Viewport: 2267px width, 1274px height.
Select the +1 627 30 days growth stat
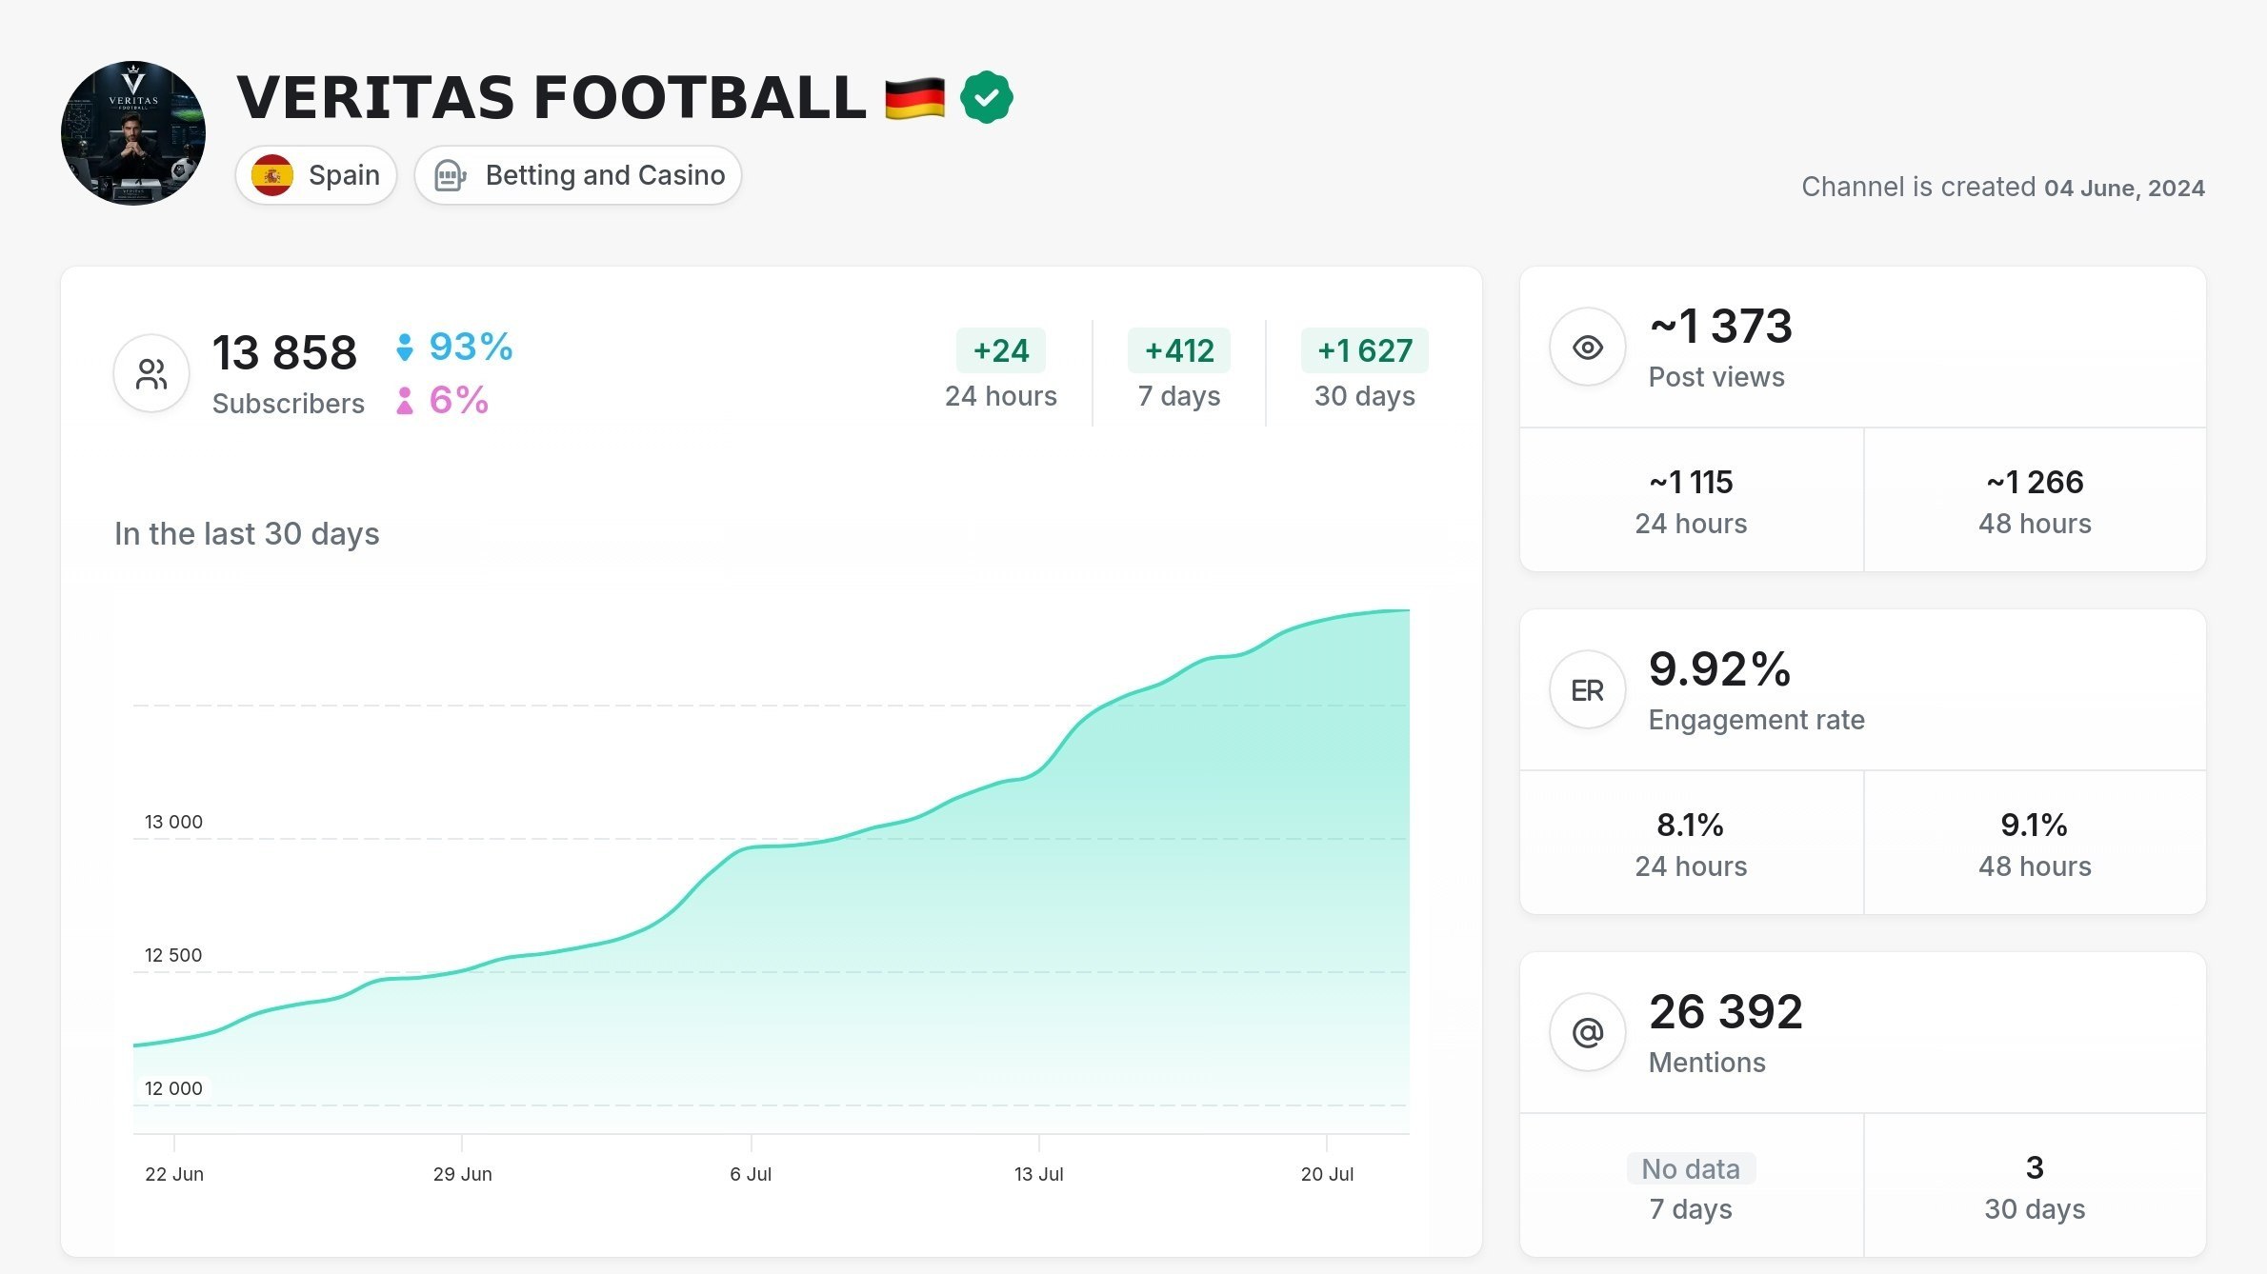click(x=1365, y=371)
